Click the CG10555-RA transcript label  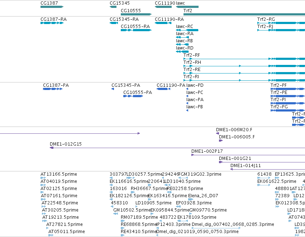click(x=135, y=27)
